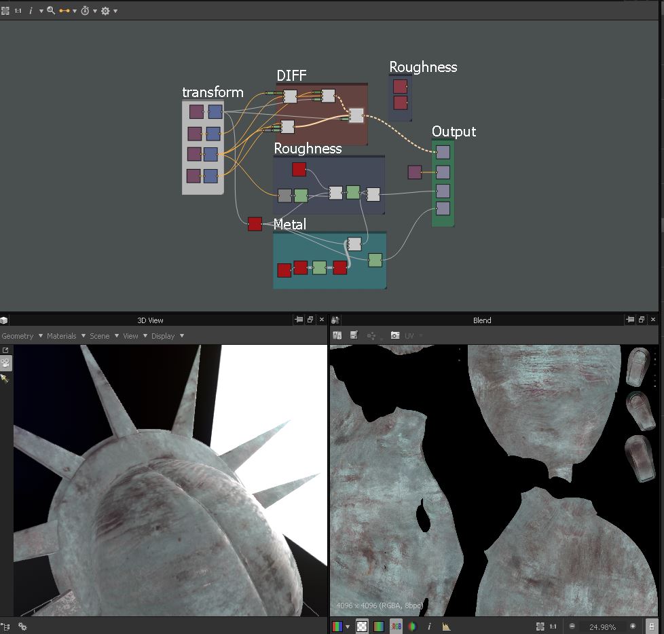Select the top node in Output frame

[x=443, y=152]
